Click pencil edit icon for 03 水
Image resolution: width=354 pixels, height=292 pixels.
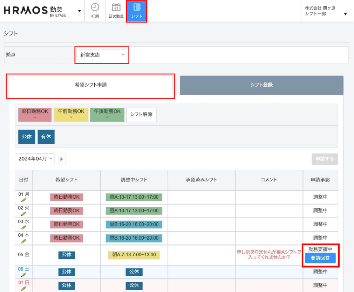point(24,227)
